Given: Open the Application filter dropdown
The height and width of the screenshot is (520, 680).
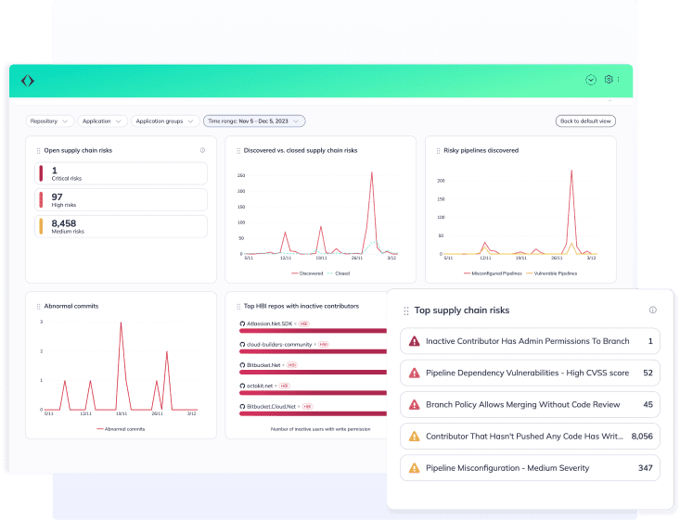Looking at the screenshot, I should point(102,120).
